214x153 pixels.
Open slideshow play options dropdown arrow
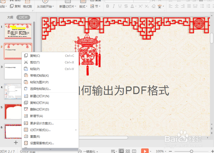pyautogui.click(x=151, y=151)
